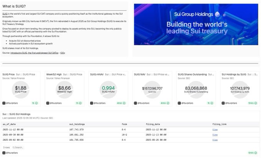Sort by the filing_date column header
This screenshot has height=158, width=261.
153,124
